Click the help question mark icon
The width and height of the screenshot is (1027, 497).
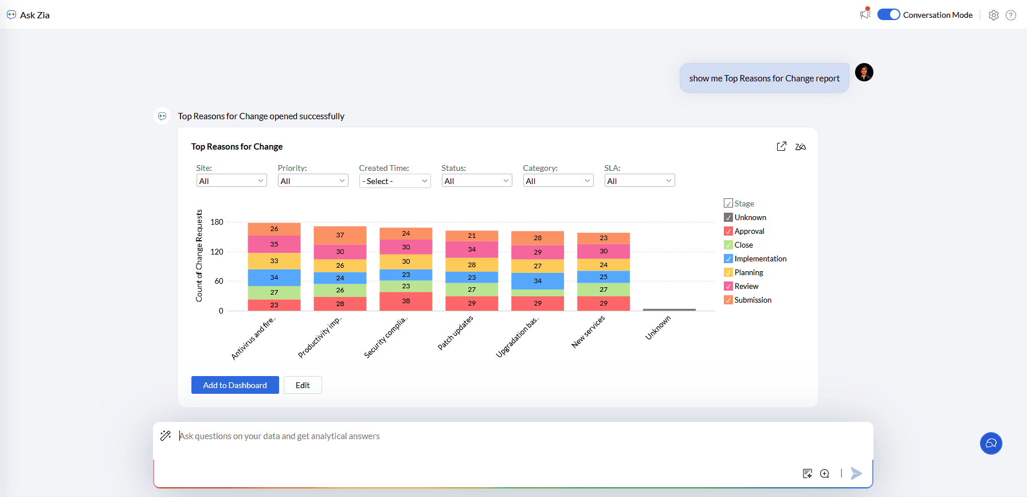pos(1011,15)
